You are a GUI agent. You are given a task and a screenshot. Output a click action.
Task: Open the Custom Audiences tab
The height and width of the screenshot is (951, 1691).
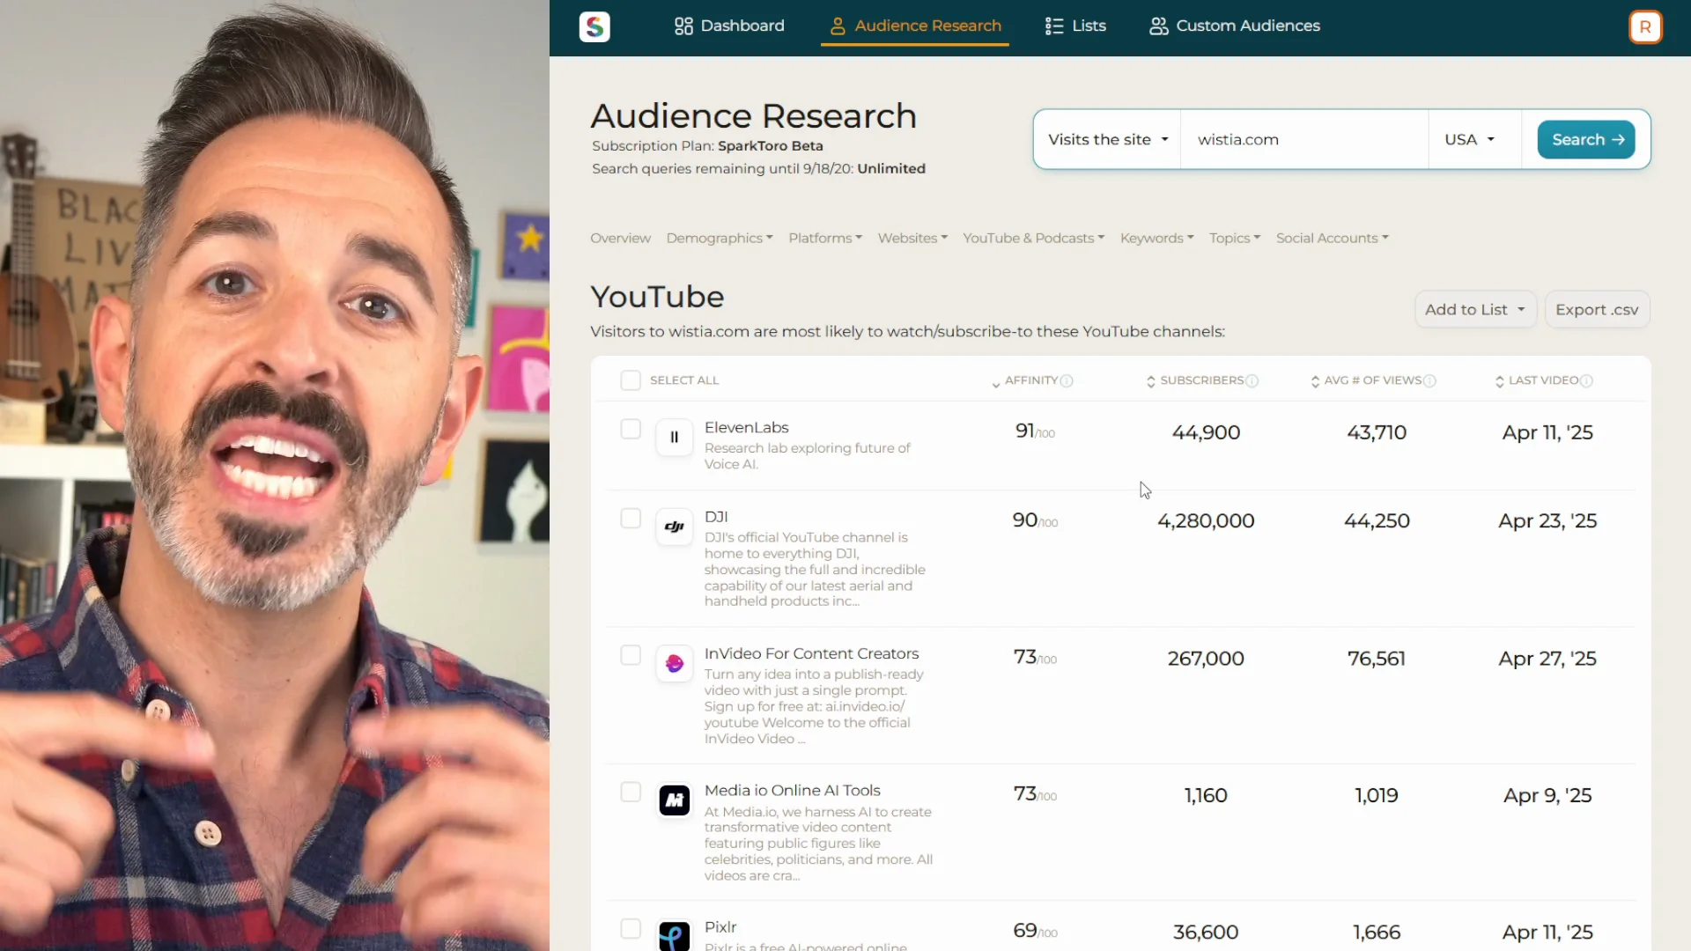point(1235,26)
